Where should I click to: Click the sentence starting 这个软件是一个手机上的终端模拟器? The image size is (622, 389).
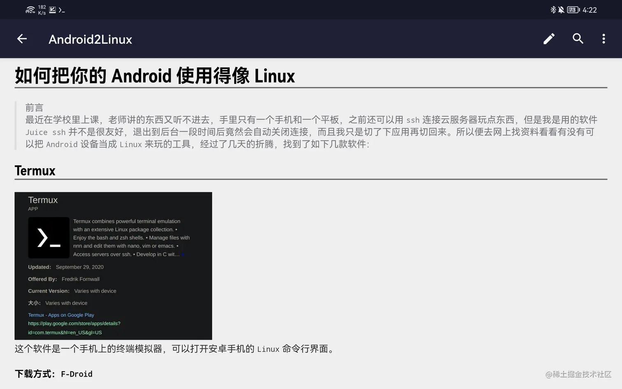point(175,349)
